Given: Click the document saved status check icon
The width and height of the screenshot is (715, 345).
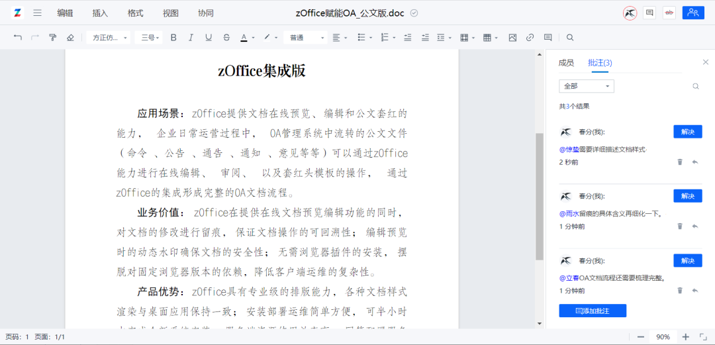Looking at the screenshot, I should [x=414, y=13].
